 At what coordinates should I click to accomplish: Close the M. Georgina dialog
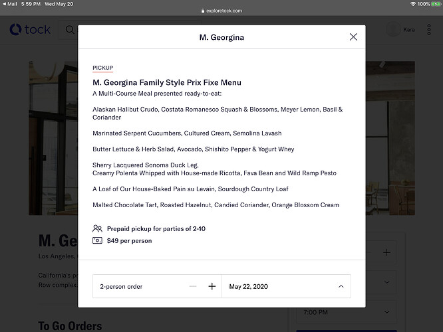pyautogui.click(x=353, y=37)
